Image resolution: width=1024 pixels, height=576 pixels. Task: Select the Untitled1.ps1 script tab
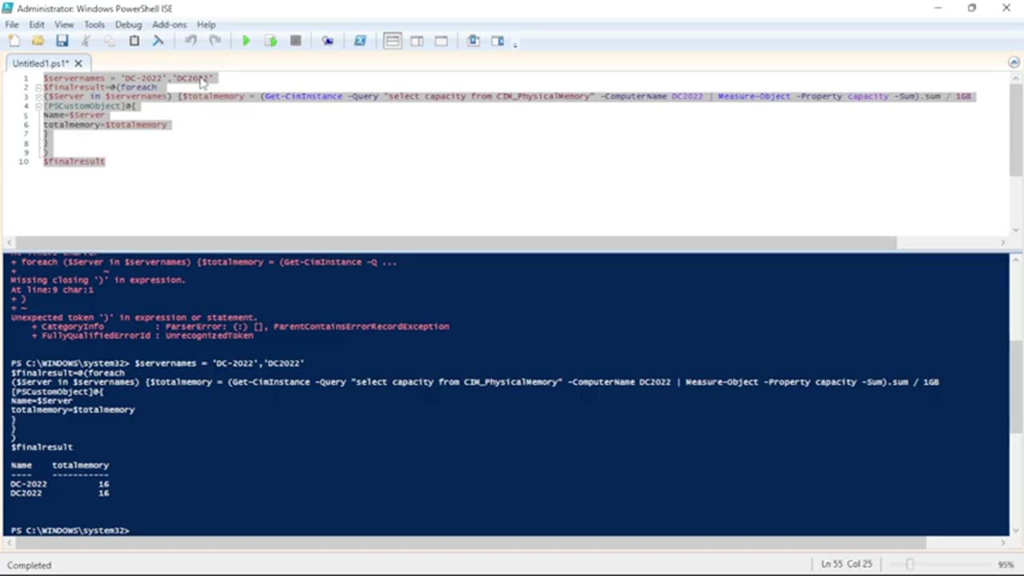point(42,63)
